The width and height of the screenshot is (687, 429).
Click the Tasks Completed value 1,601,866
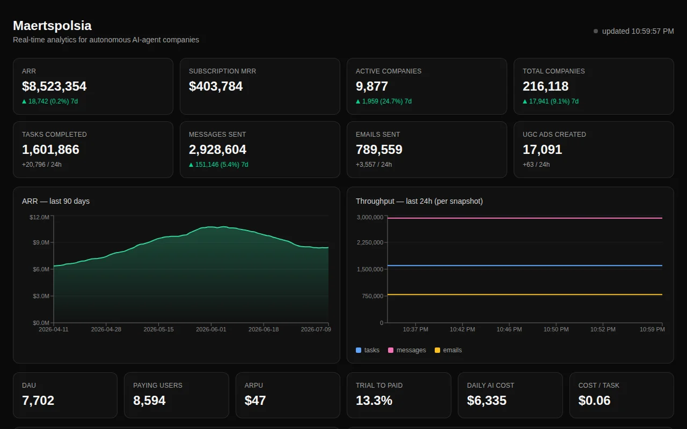50,150
